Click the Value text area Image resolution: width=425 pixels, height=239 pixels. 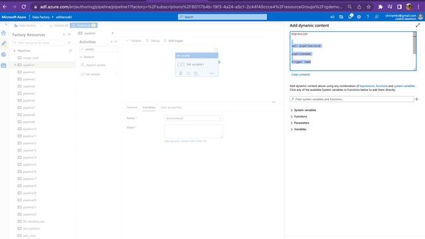click(193, 131)
